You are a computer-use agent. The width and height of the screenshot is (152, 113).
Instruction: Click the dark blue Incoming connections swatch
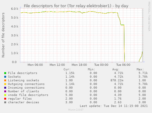(x=5, y=88)
